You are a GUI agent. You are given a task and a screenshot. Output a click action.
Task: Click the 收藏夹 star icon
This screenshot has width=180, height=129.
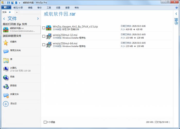(6, 43)
